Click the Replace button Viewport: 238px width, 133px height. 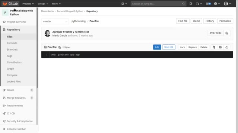point(193,47)
